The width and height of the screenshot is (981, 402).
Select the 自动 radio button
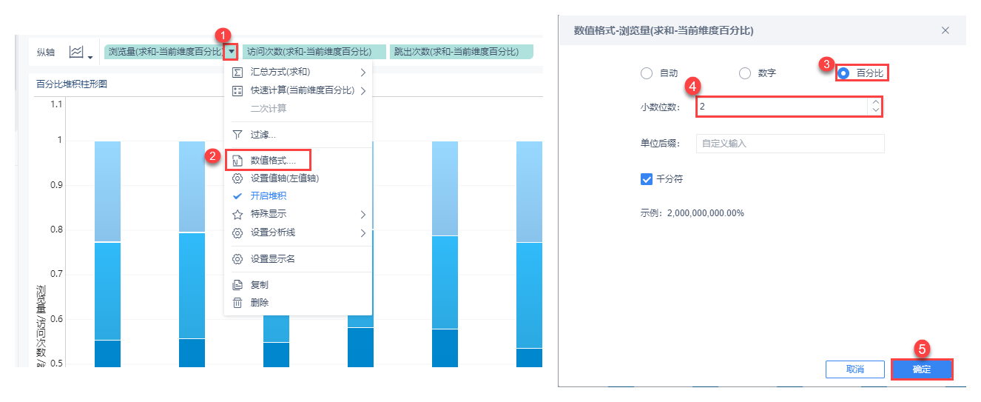tap(647, 73)
